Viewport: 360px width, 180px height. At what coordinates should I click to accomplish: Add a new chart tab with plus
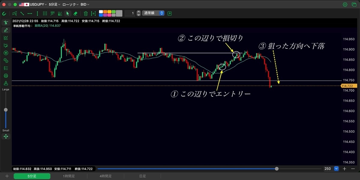pos(7,176)
